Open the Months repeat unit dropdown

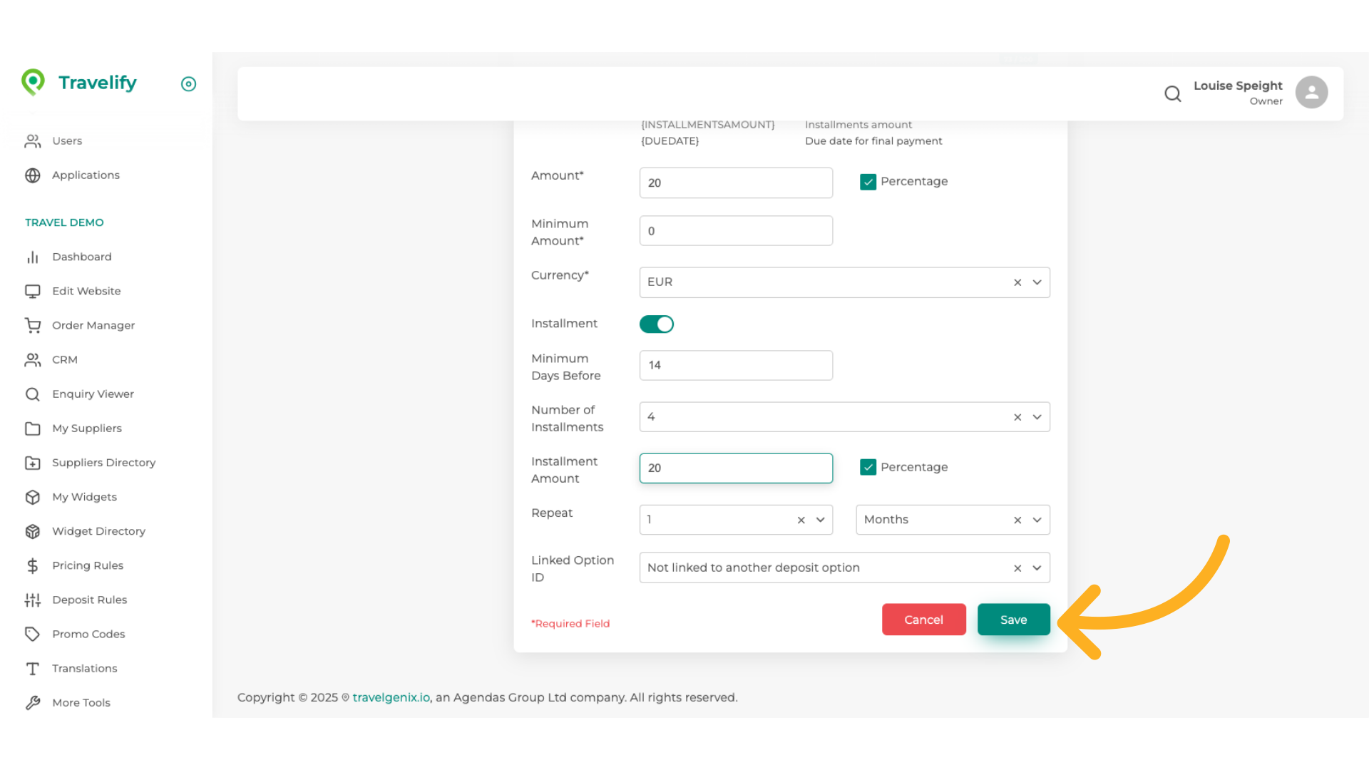(x=1037, y=520)
